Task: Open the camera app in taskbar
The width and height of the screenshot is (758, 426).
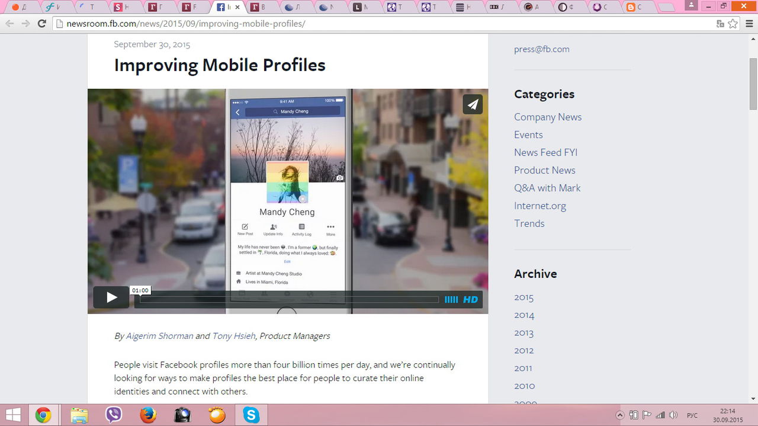Action: 182,415
